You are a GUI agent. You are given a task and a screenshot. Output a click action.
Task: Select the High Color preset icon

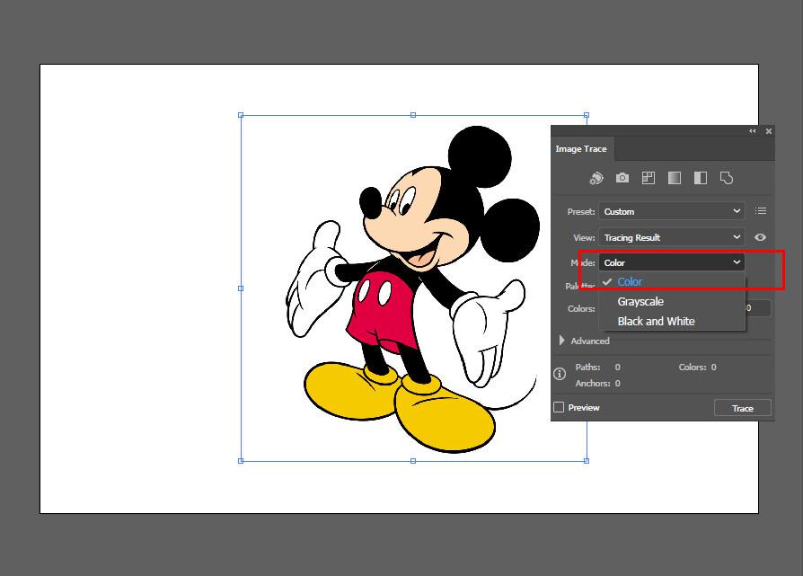pos(622,177)
